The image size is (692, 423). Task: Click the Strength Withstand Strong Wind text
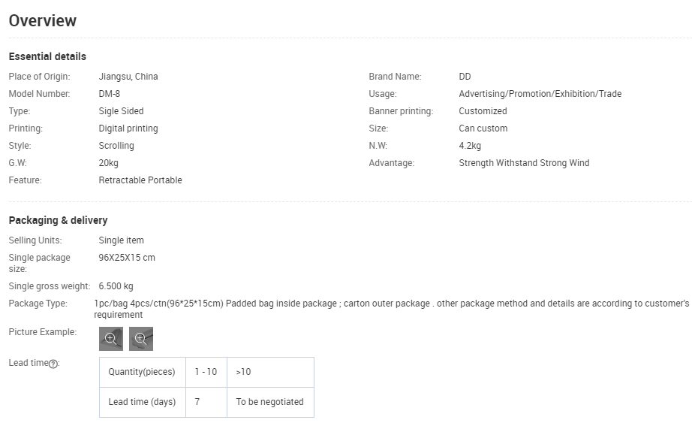pos(524,163)
